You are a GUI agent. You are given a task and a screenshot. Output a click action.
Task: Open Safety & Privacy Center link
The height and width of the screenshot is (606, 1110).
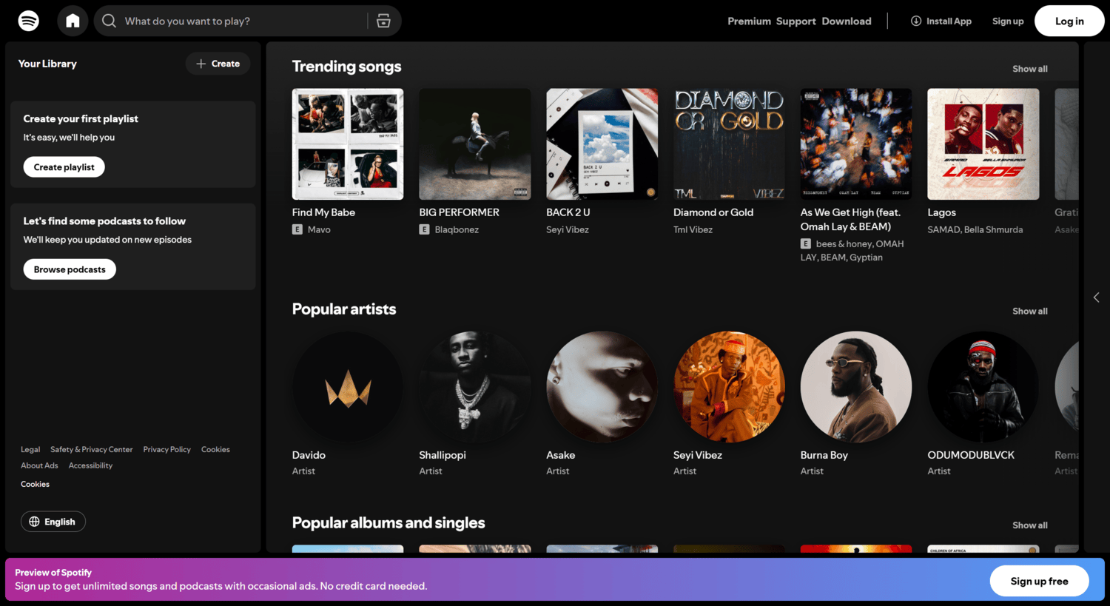tap(92, 450)
